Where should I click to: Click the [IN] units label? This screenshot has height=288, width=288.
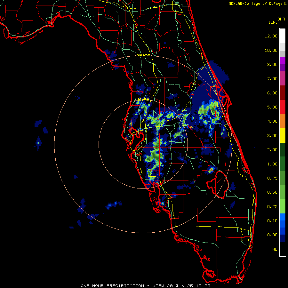coord(273,22)
